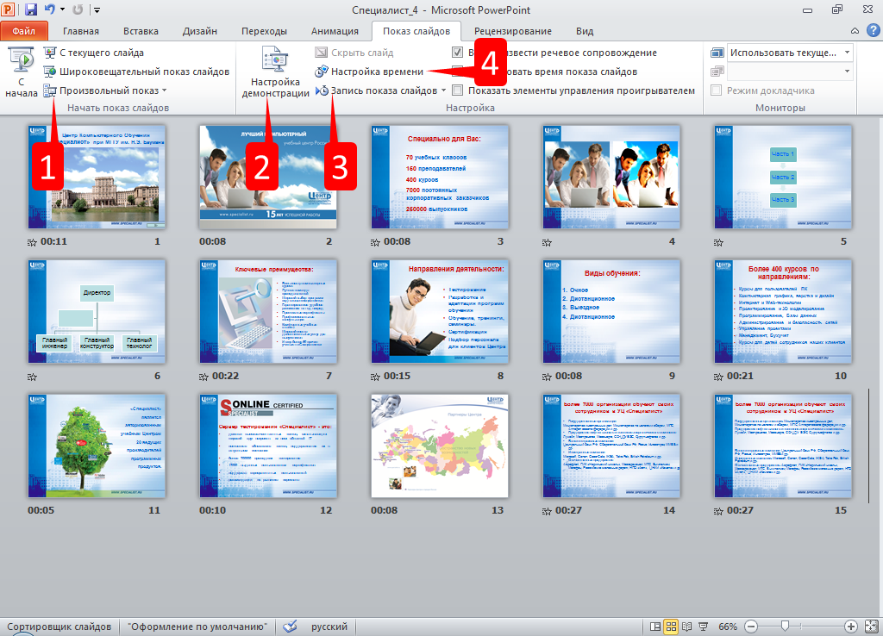Viewport: 883px width, 636px height.
Task: Click the spell check icon in status bar
Action: coord(291,627)
